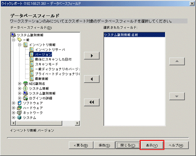
Task: Click the tree's horizontal scrollbar thumb
Action: (x=39, y=123)
